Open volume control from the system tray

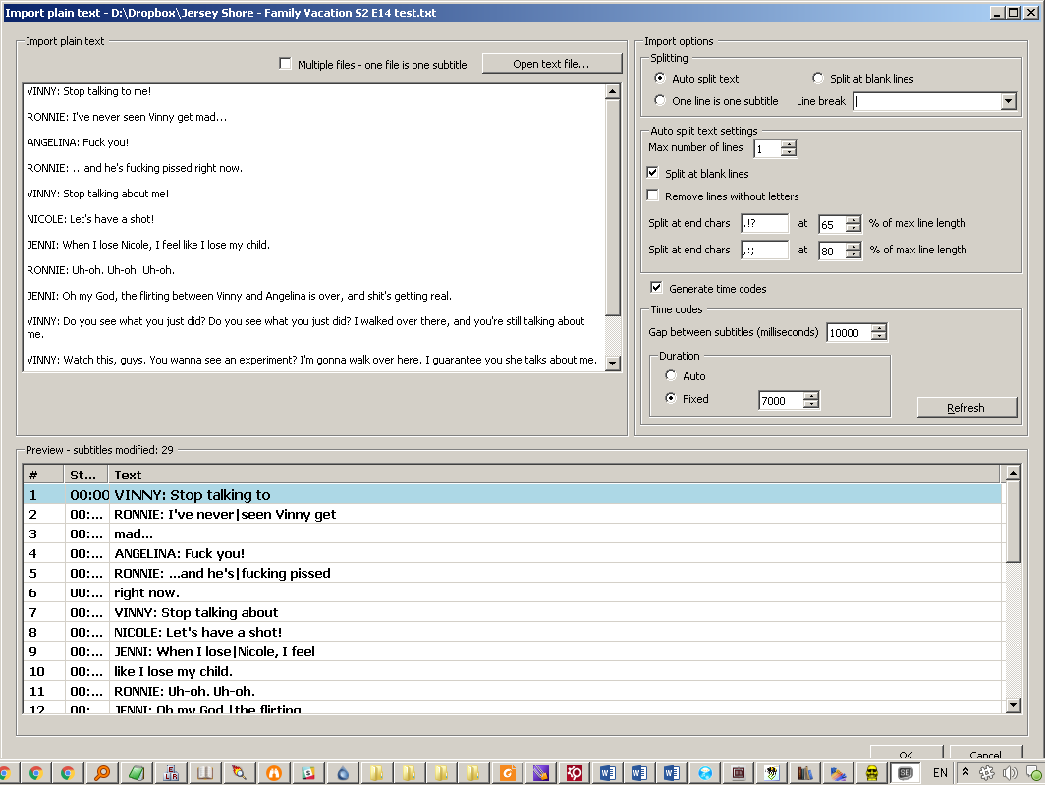1009,773
